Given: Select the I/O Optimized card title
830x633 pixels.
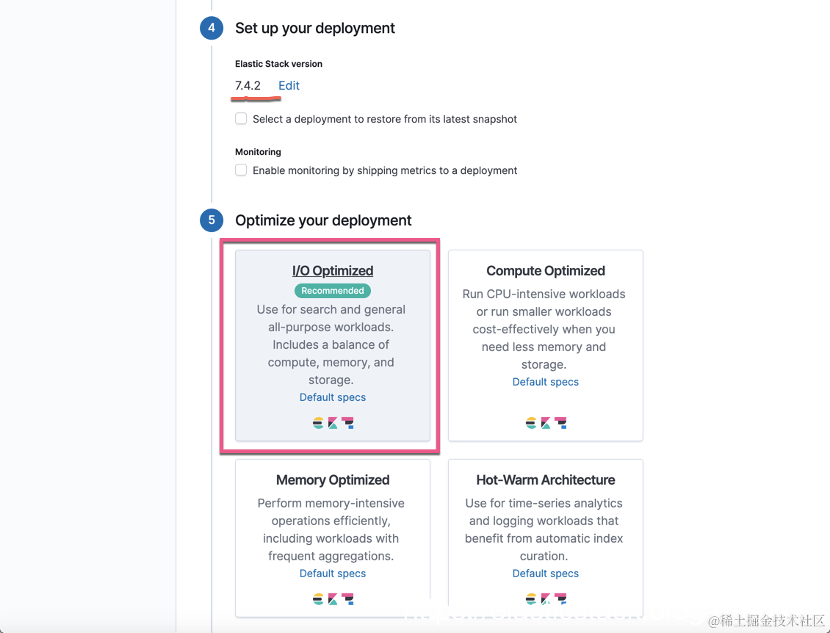Looking at the screenshot, I should (x=333, y=270).
